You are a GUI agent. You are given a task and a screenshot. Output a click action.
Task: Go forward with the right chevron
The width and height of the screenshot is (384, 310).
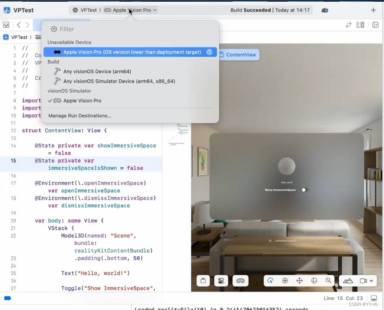(27, 25)
